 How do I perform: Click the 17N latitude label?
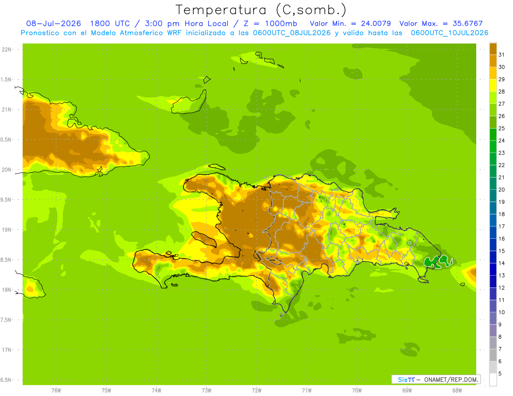pyautogui.click(x=6, y=350)
